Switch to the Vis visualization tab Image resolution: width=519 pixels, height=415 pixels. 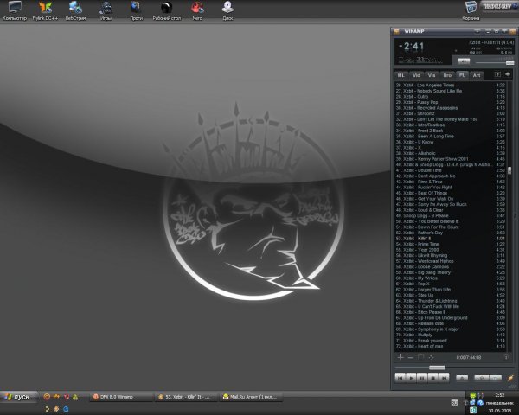pos(432,75)
